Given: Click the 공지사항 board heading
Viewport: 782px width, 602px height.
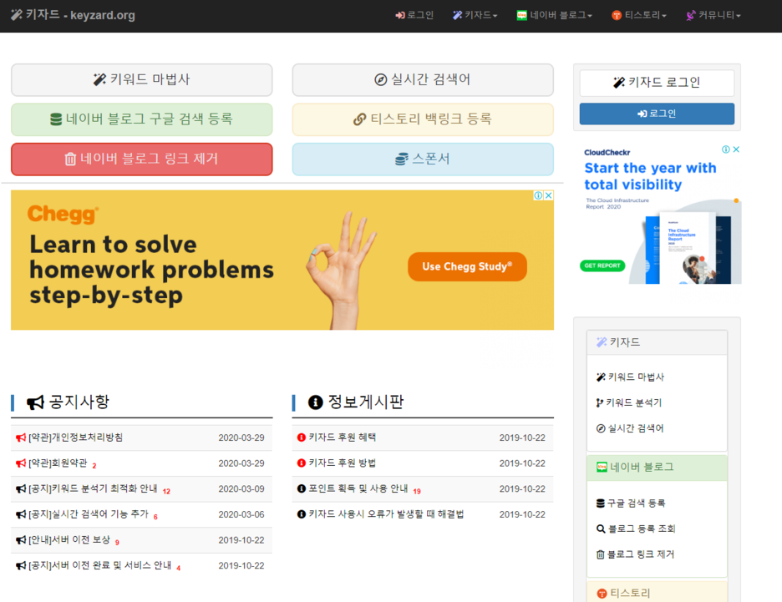Looking at the screenshot, I should point(79,402).
